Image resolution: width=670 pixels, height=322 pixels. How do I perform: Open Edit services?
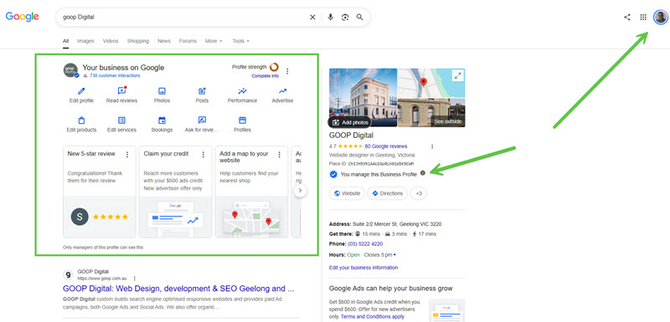tap(121, 125)
